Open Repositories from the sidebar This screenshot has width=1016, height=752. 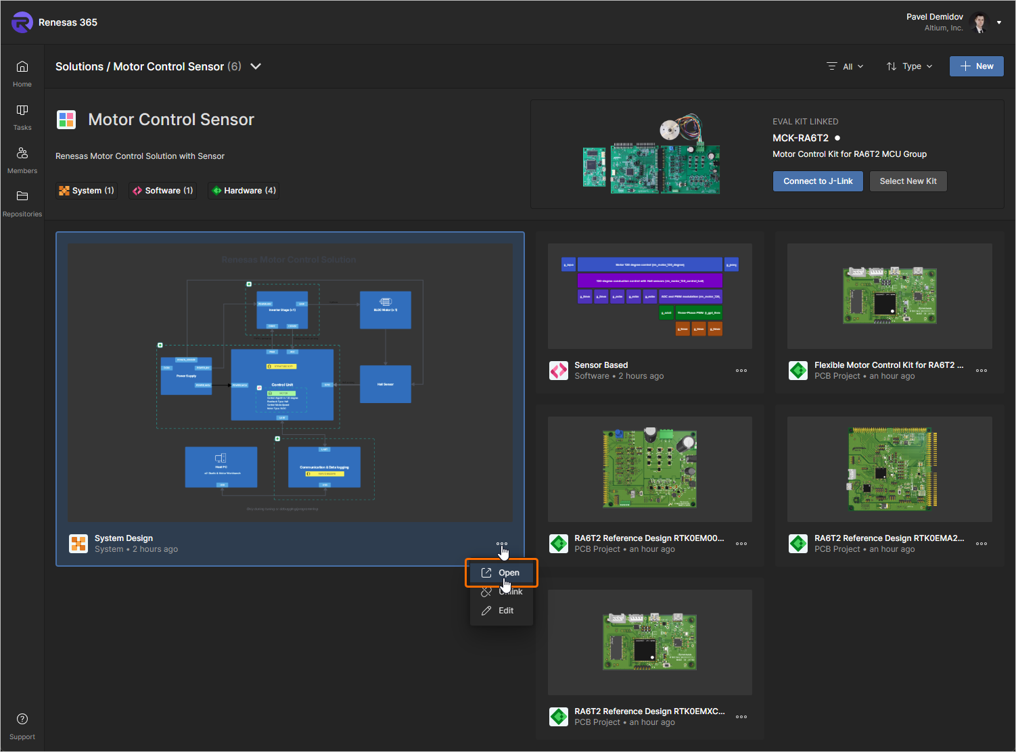tap(22, 197)
